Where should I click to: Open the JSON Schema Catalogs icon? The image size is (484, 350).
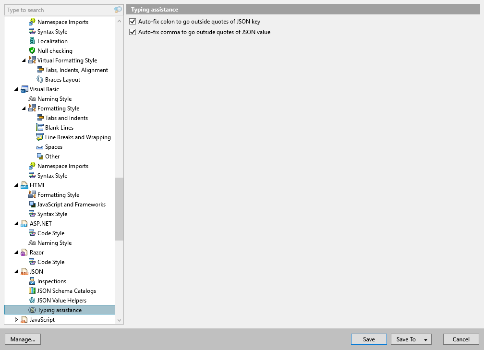tap(31, 290)
